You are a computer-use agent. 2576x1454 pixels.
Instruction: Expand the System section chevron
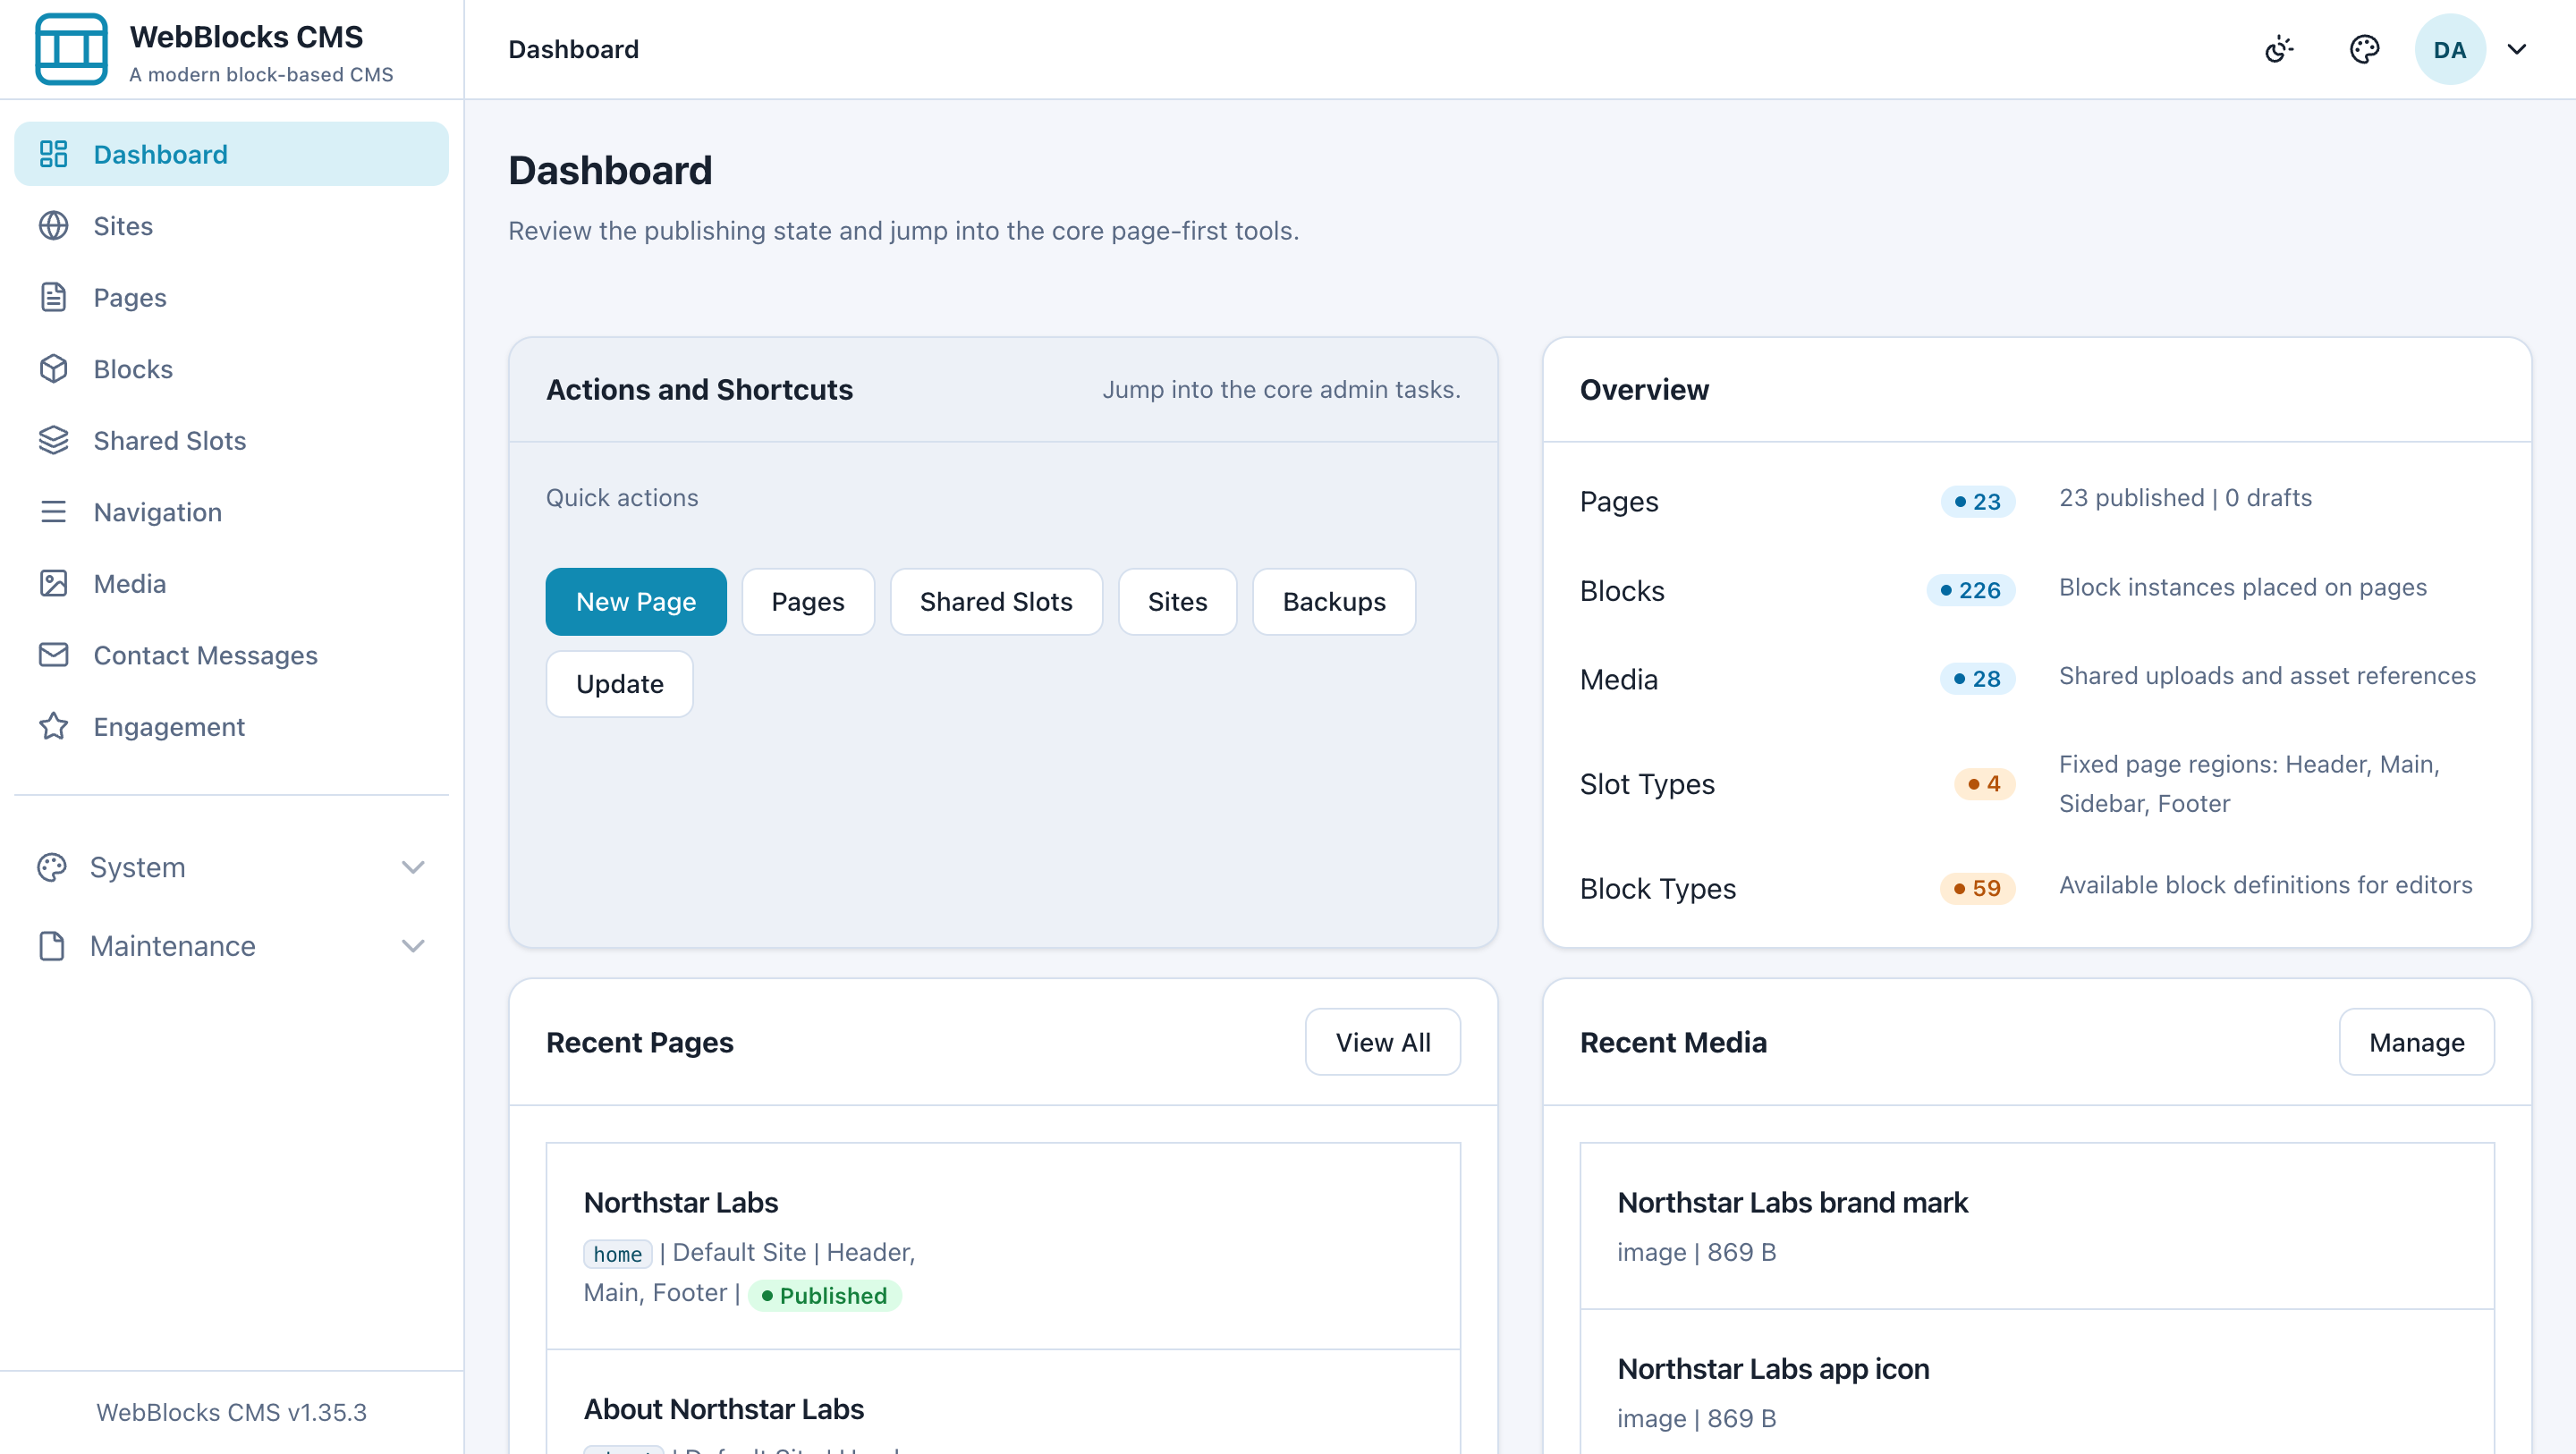413,867
